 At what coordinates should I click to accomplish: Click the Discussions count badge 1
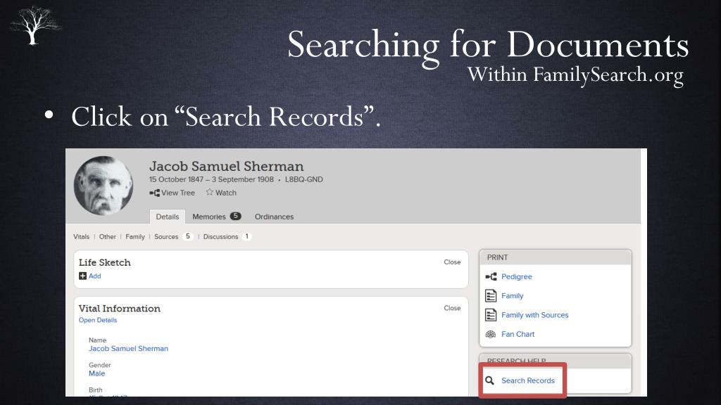click(x=247, y=236)
